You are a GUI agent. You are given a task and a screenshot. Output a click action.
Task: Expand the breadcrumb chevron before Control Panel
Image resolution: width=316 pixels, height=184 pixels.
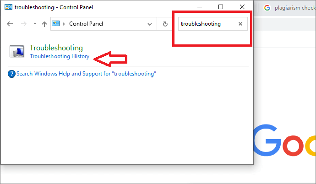[64, 24]
